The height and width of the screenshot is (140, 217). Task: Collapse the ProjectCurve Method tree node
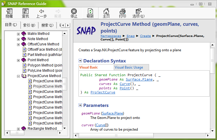pyautogui.click(x=18, y=76)
